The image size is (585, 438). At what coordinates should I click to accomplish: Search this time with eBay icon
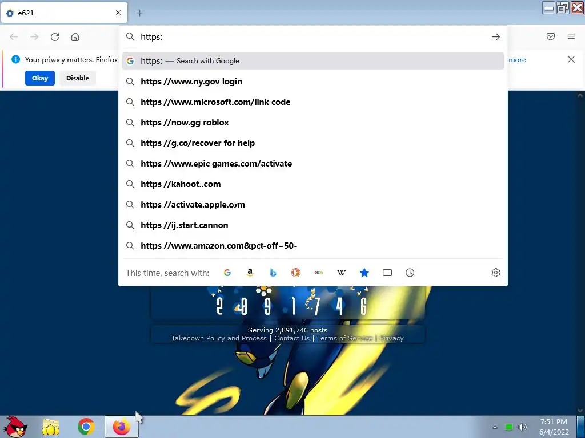coord(319,273)
